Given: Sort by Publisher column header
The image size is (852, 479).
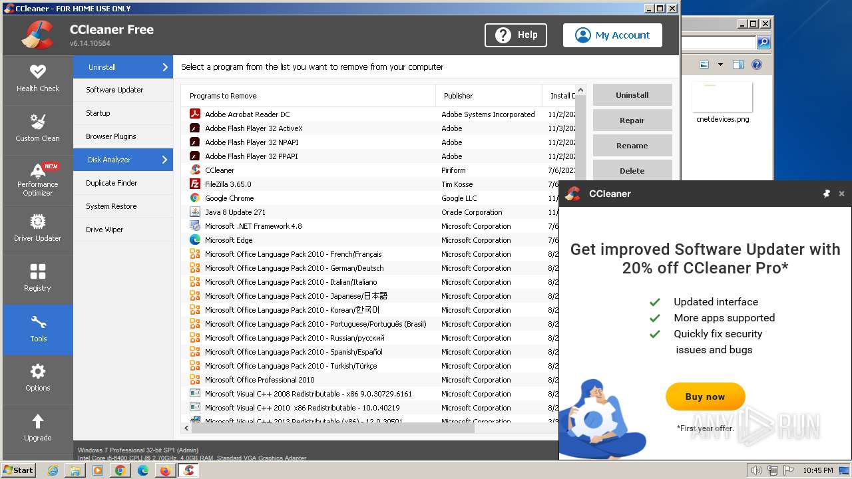Looking at the screenshot, I should click(489, 96).
